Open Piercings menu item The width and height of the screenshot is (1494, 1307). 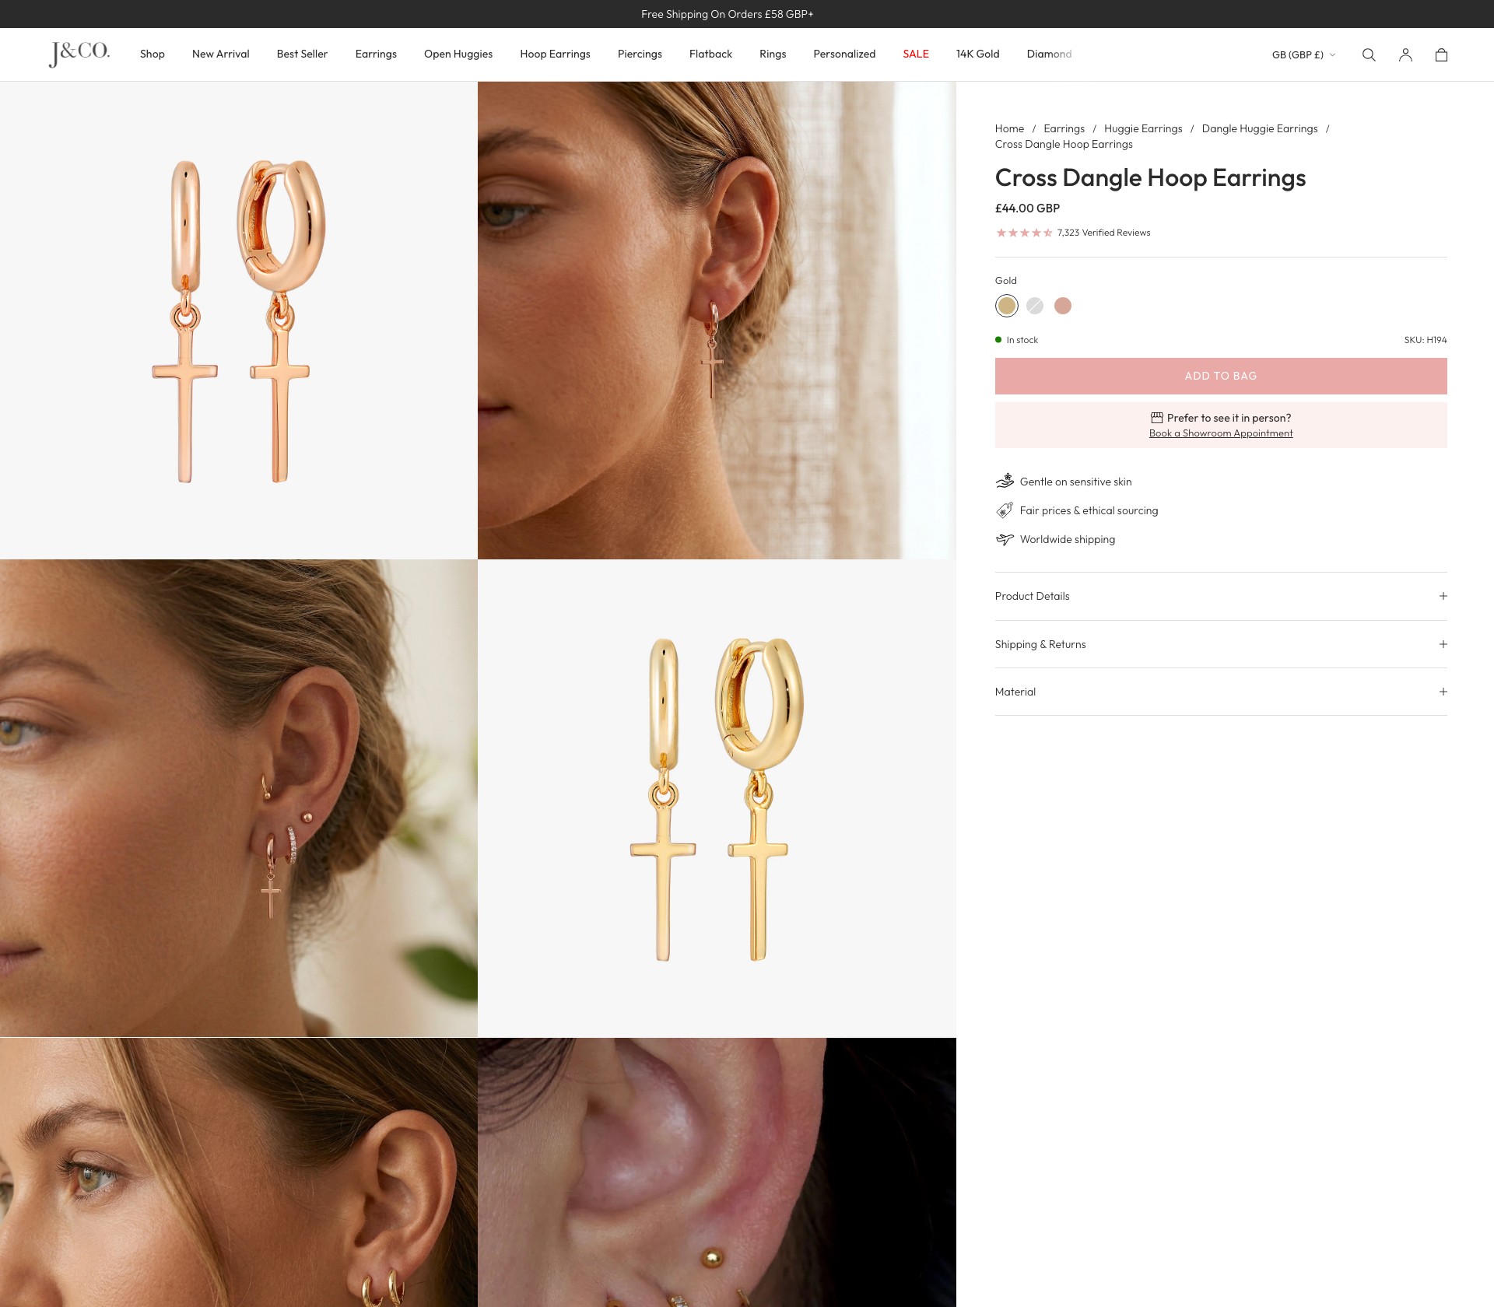640,54
